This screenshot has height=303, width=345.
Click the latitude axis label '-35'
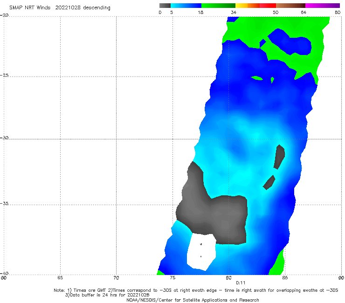4,203
